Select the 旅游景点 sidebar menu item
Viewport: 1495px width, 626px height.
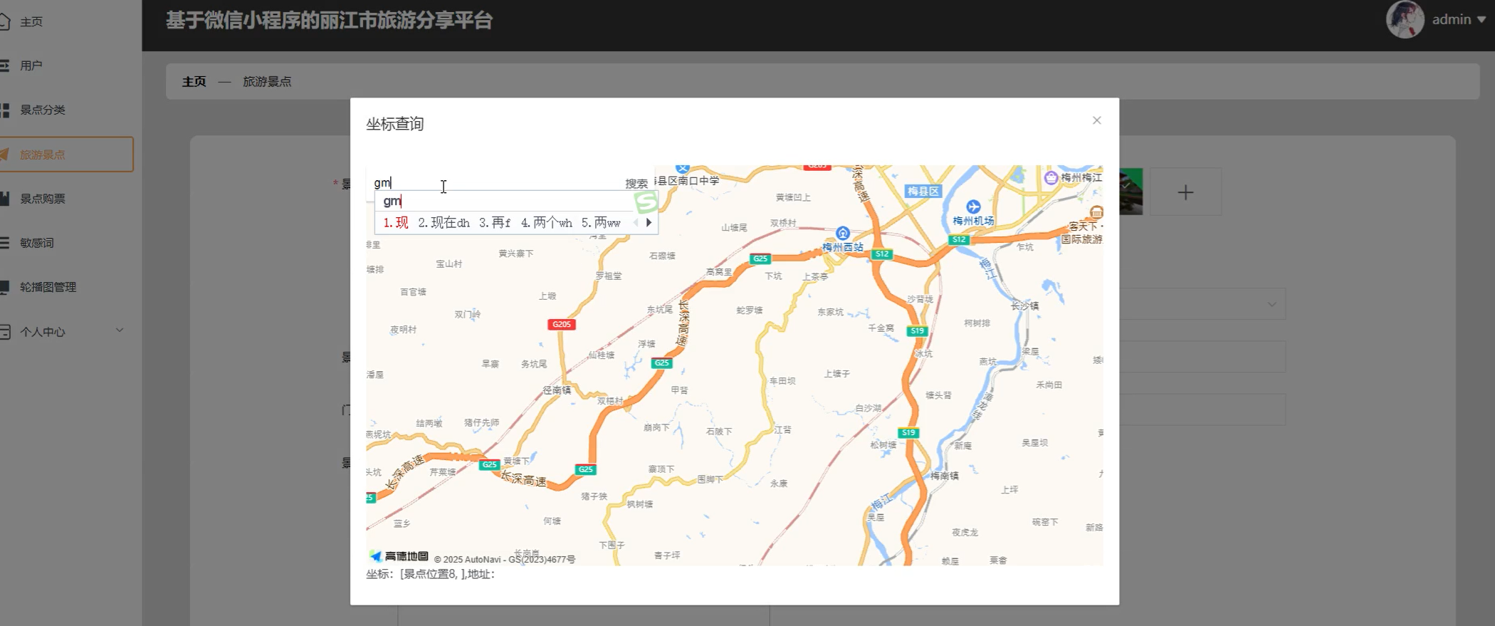point(65,154)
